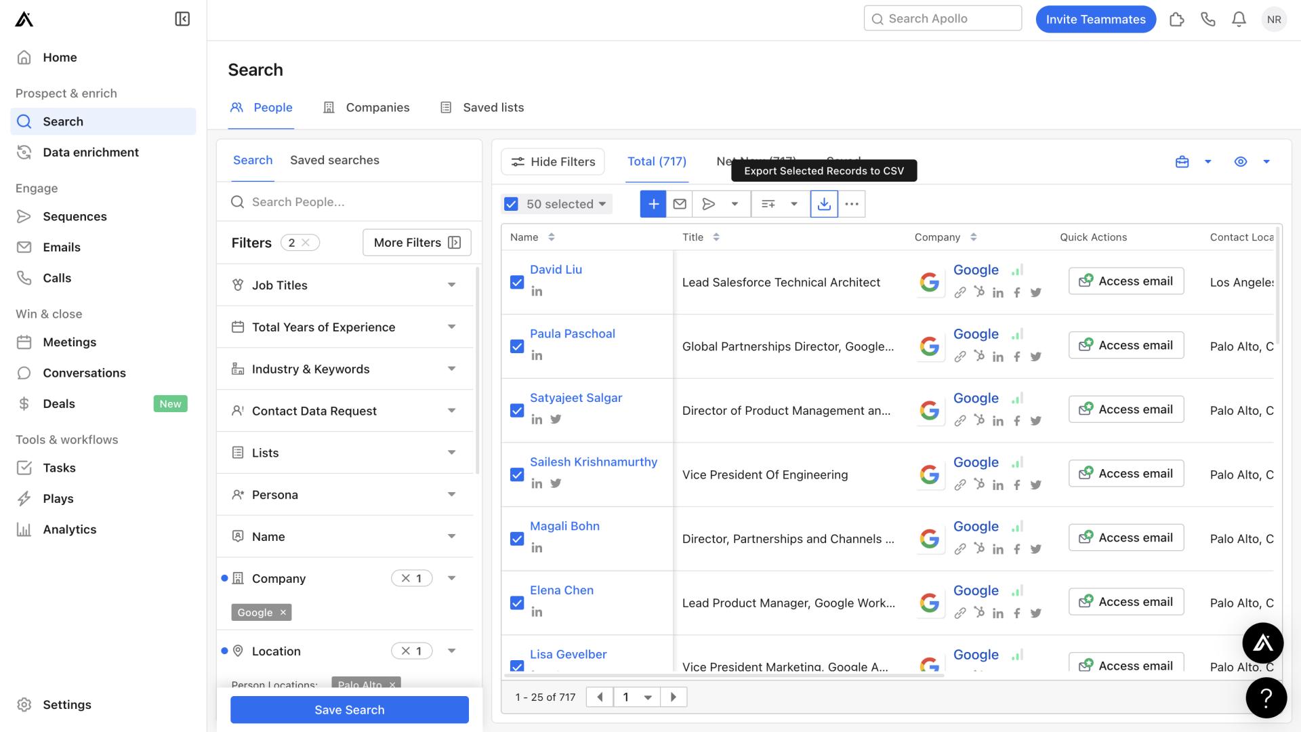Viewport: 1301px width, 732px height.
Task: Open Google company link in Elena Chen row
Action: [x=976, y=590]
